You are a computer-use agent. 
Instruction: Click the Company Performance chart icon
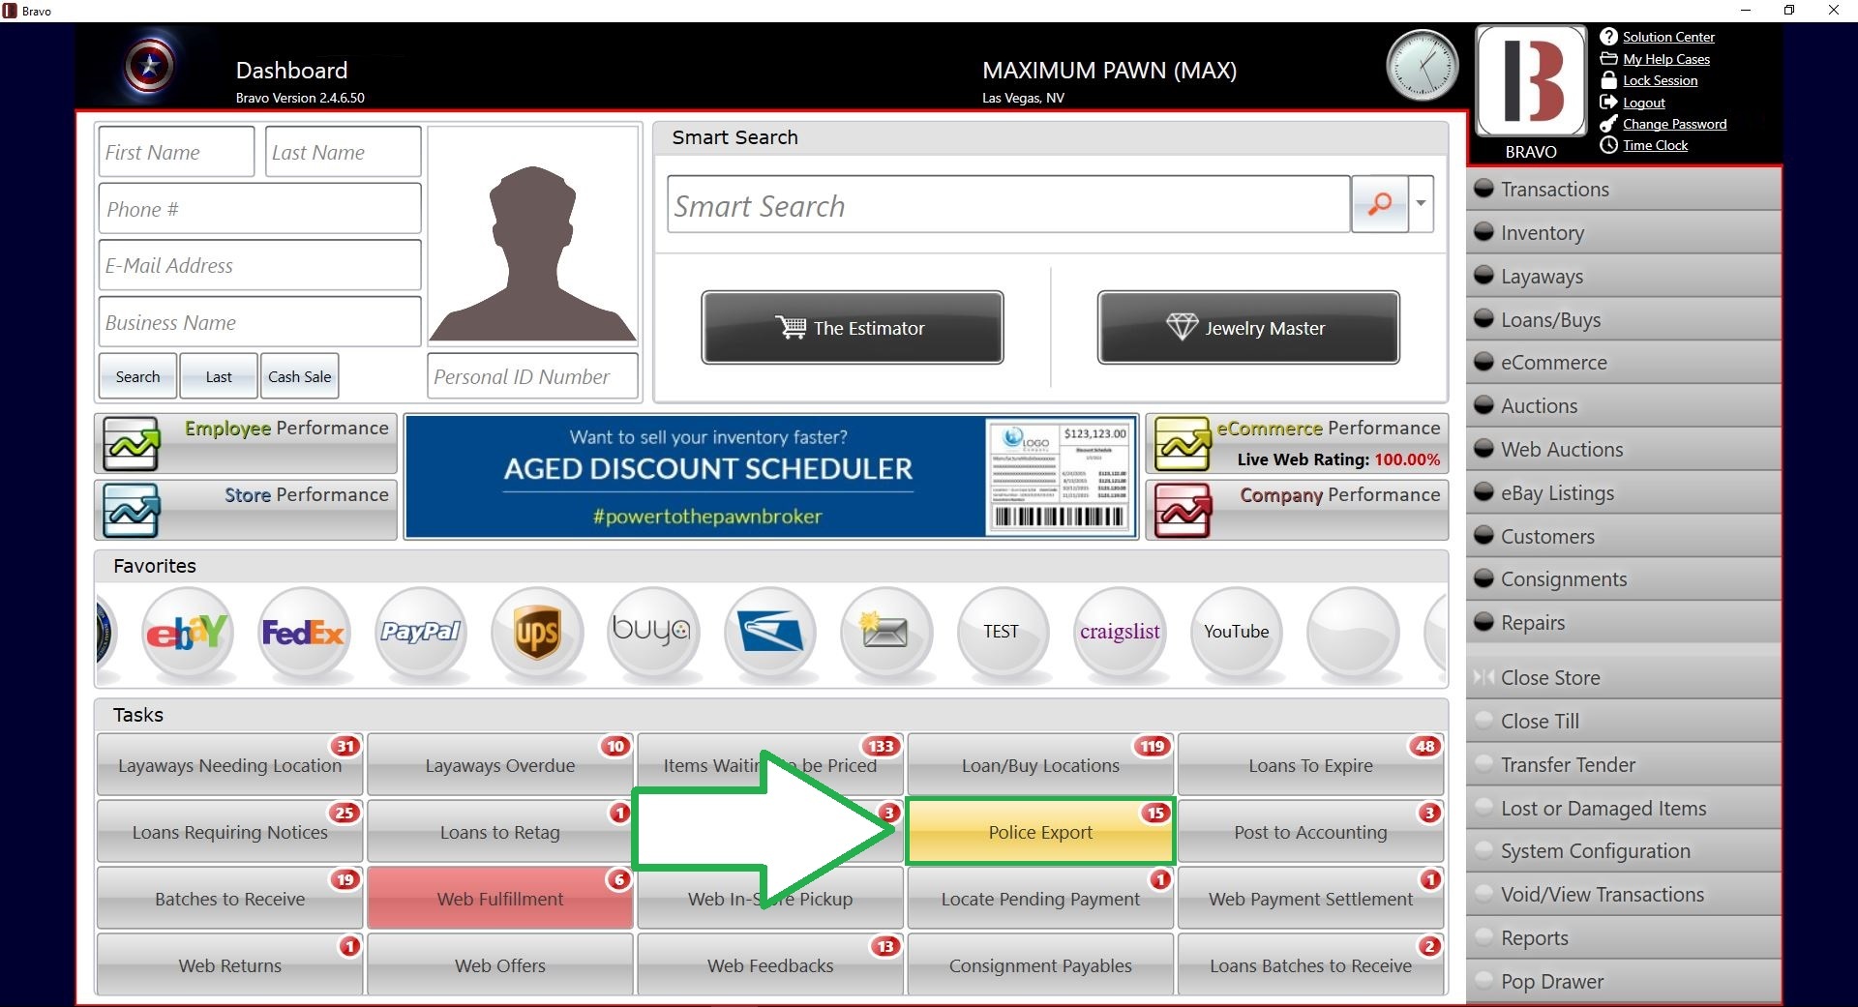(x=1183, y=511)
